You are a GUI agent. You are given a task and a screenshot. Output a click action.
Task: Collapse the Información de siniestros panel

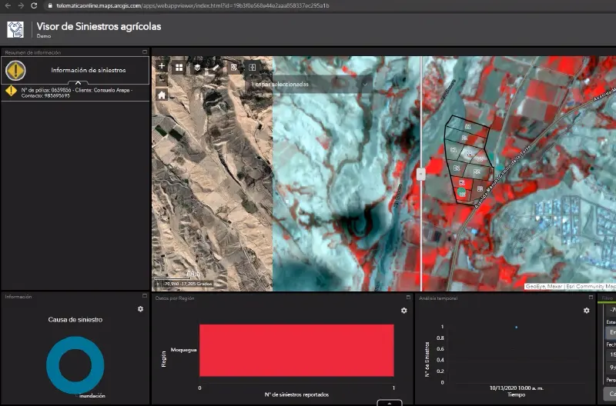tap(76, 82)
